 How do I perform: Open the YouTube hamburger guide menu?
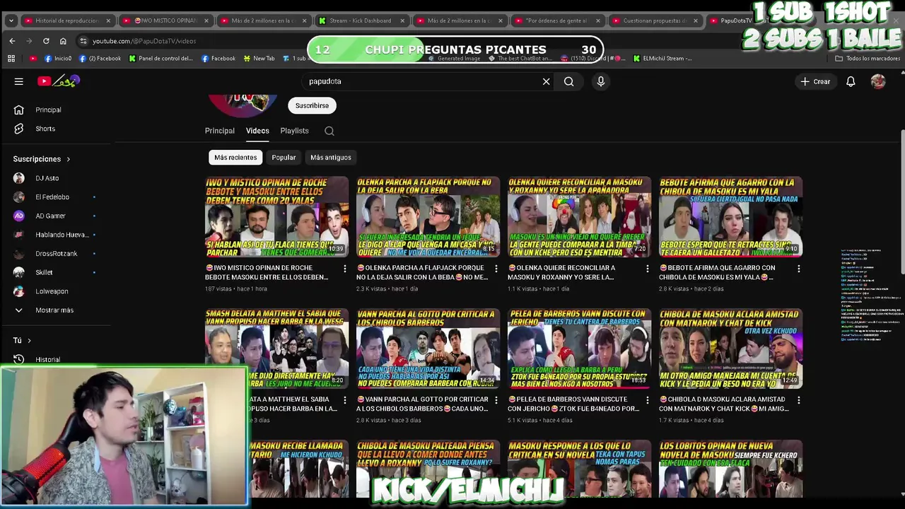[19, 81]
